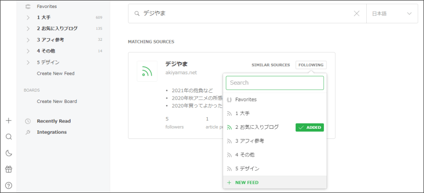Add source to 1 大手 feed in popup
The width and height of the screenshot is (424, 193).
point(275,113)
